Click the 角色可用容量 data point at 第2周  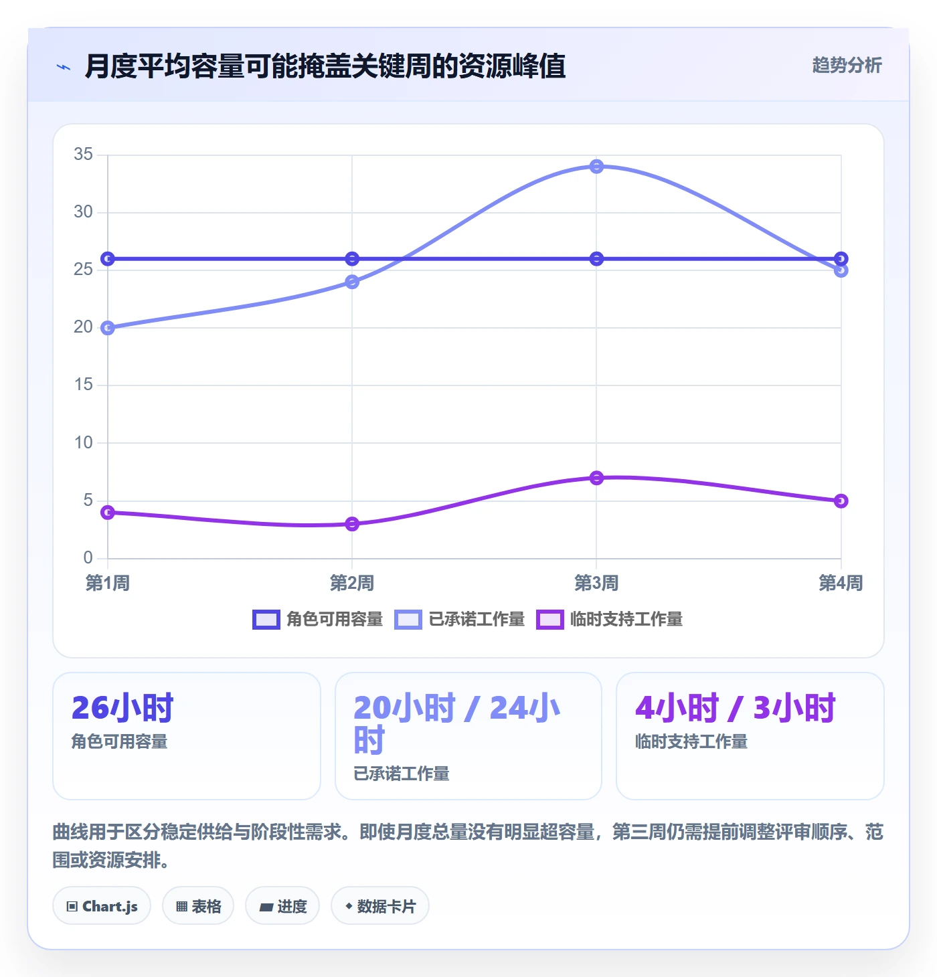pyautogui.click(x=352, y=259)
